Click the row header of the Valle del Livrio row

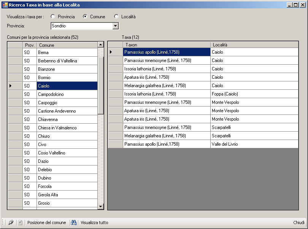coord(116,144)
